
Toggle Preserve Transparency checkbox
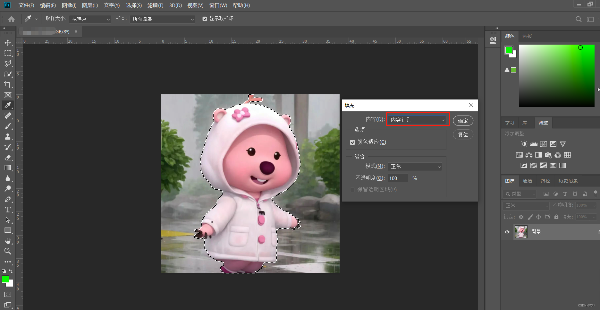pyautogui.click(x=352, y=190)
